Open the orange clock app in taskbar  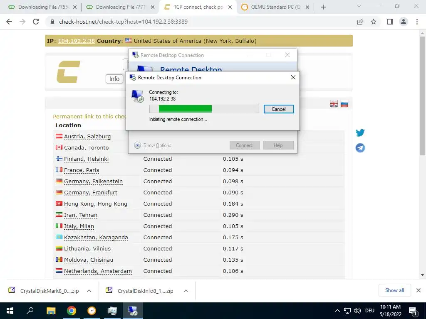click(x=92, y=311)
